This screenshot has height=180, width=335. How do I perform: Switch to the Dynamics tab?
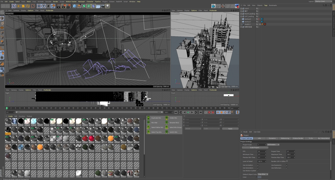coord(272,138)
